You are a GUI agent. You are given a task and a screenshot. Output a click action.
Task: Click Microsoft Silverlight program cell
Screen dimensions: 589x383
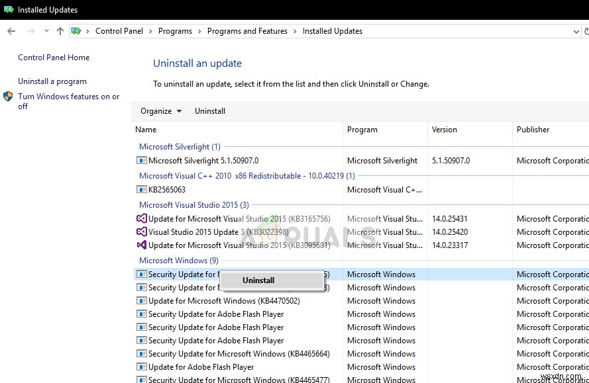click(x=382, y=161)
